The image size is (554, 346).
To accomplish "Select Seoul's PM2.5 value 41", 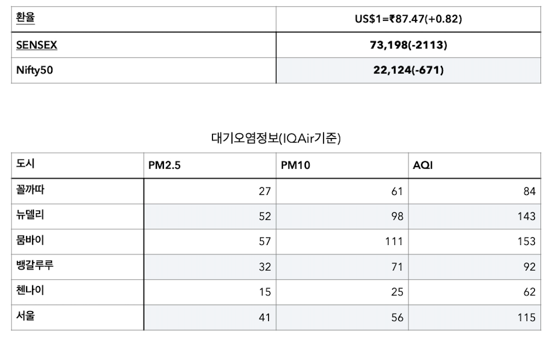I will coord(264,317).
